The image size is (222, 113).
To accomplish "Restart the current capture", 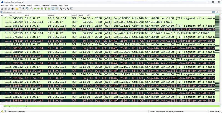I will [9, 9].
